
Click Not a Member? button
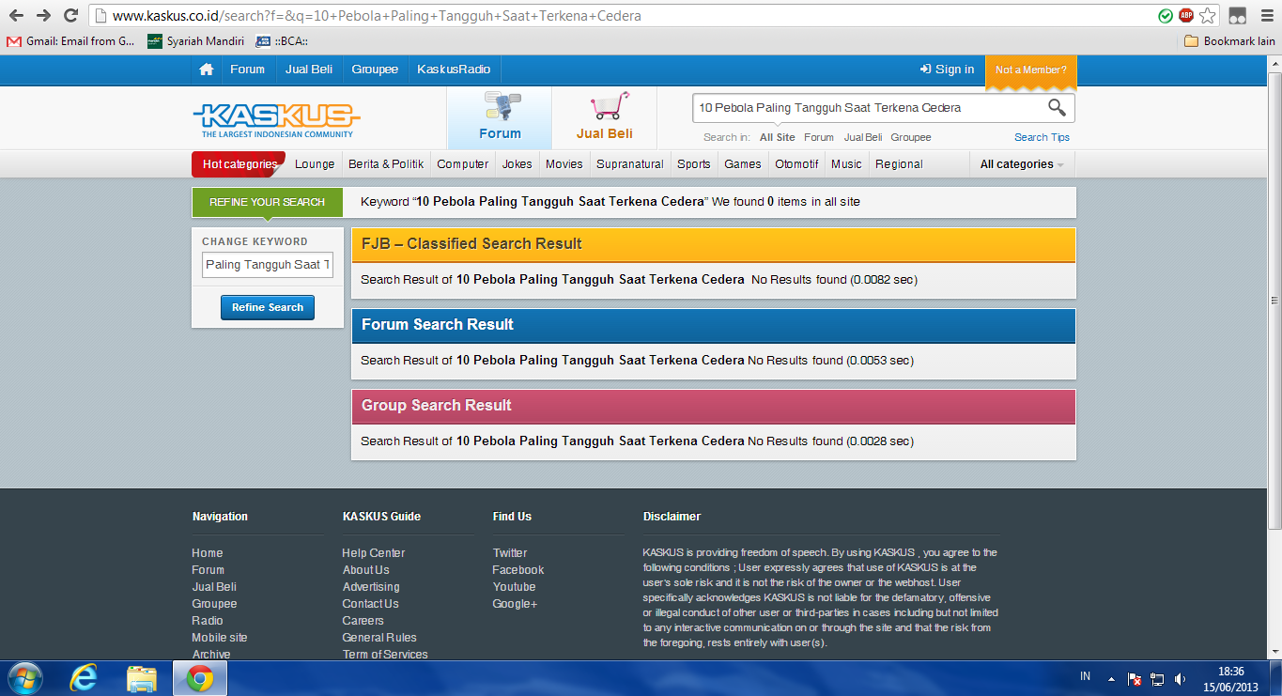[x=1031, y=70]
